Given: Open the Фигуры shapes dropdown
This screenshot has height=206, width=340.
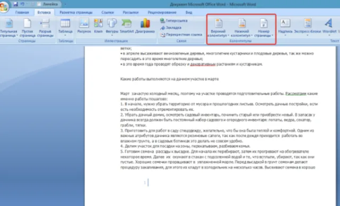Looking at the screenshot, I should 112,27.
